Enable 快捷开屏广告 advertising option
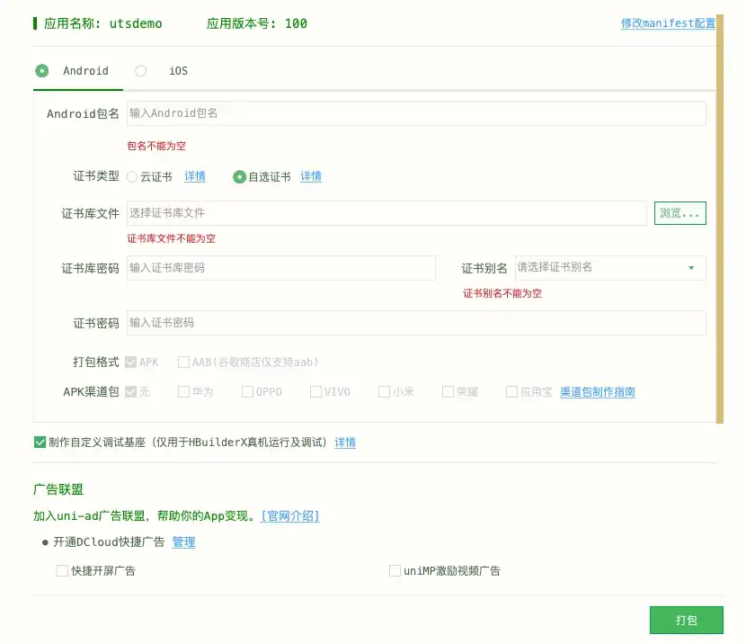Viewport: 746px width, 644px height. click(62, 569)
